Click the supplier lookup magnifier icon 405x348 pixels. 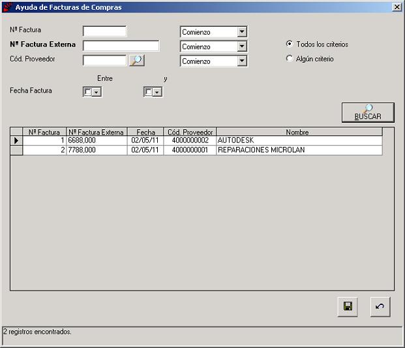click(137, 61)
